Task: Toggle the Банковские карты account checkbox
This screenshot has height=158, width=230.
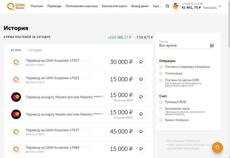Action: pos(161,109)
